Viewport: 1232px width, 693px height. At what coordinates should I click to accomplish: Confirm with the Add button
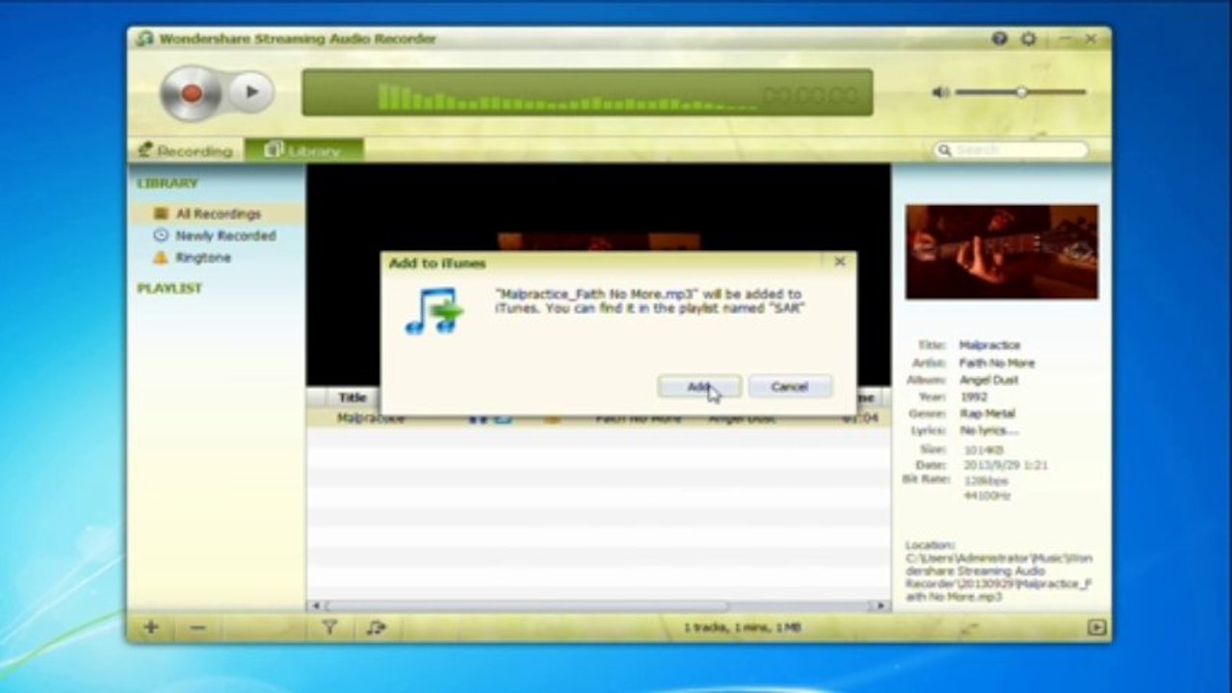pyautogui.click(x=699, y=386)
